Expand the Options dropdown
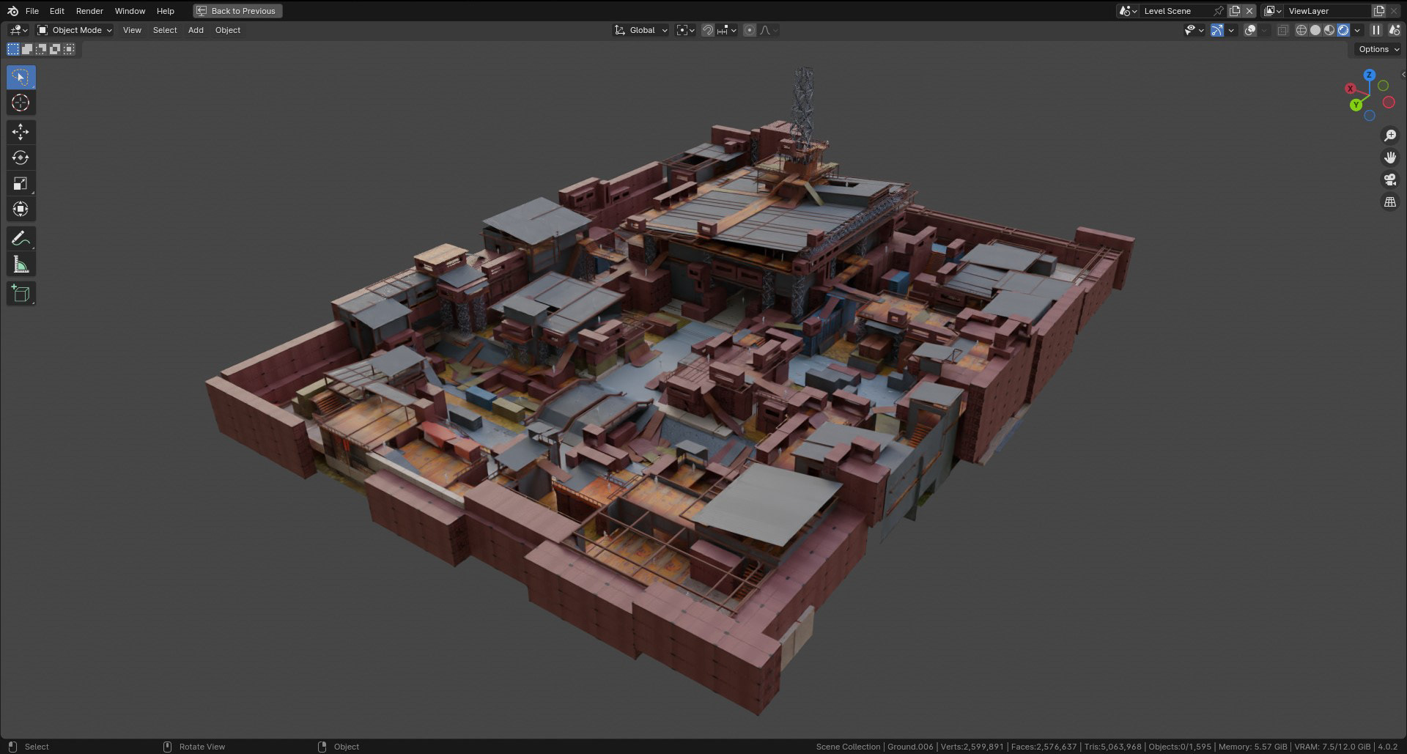The width and height of the screenshot is (1407, 754). pyautogui.click(x=1378, y=49)
